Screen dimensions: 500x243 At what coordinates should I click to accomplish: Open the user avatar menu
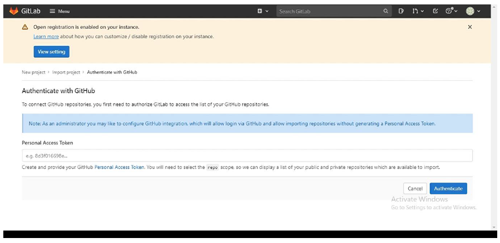[473, 11]
